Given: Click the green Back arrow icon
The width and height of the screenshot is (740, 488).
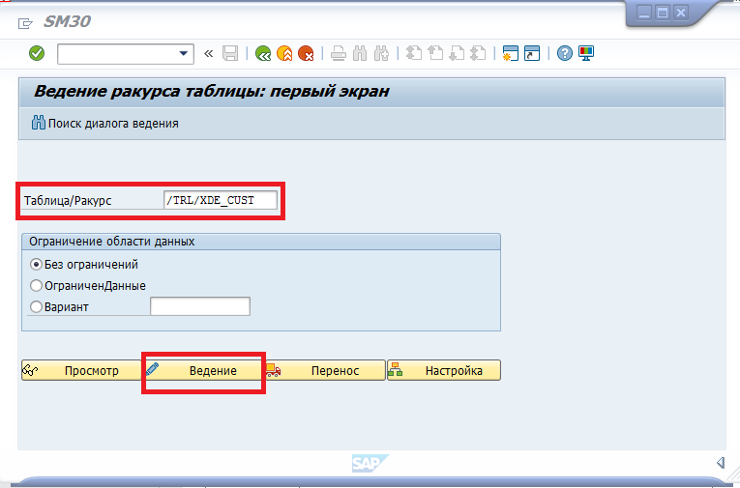Looking at the screenshot, I should [263, 53].
